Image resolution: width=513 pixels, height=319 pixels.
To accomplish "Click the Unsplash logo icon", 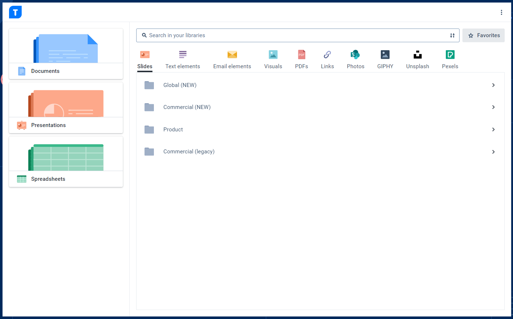I will click(x=418, y=54).
